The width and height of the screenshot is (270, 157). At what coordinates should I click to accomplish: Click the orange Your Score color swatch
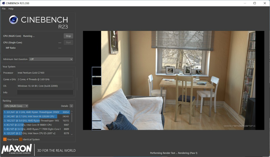(x=5, y=139)
